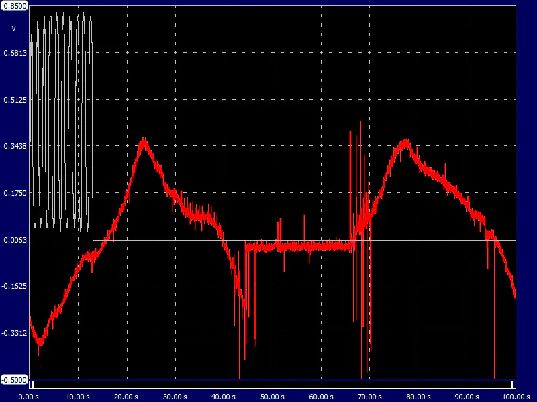This screenshot has width=537, height=402.
Task: Click the 0.0063 voltage axis label
Action: coord(15,239)
